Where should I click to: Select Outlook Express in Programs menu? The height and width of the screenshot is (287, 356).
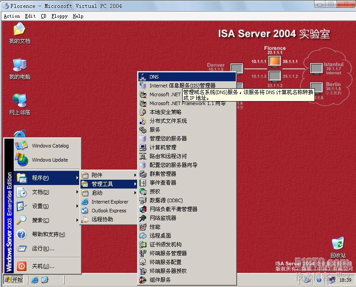(x=109, y=210)
